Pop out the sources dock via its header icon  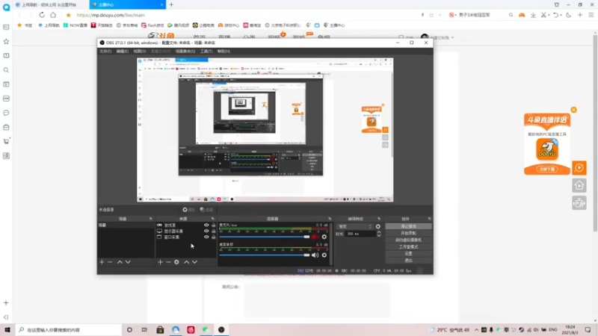213,219
